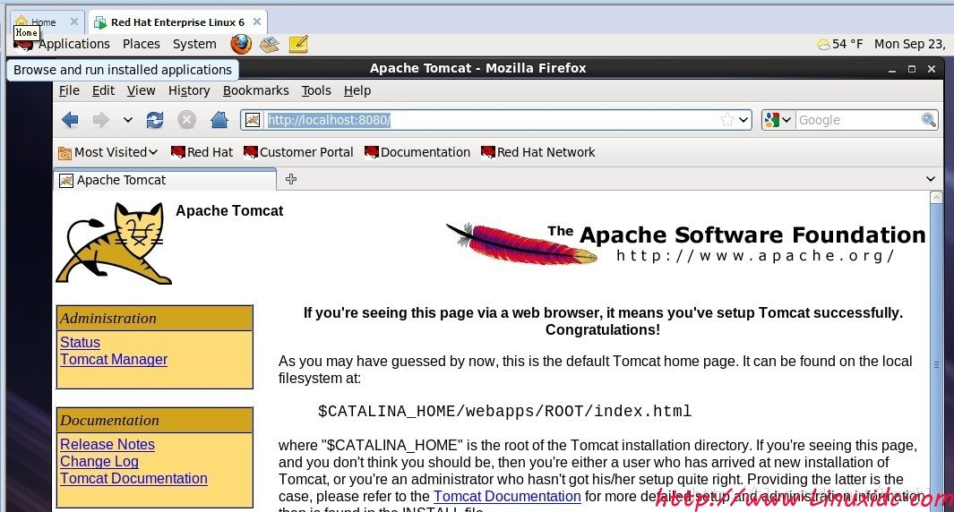
Task: Open the GNOME System menu
Action: coord(194,44)
